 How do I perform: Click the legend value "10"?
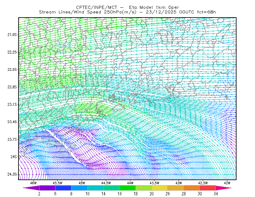tap(87, 194)
